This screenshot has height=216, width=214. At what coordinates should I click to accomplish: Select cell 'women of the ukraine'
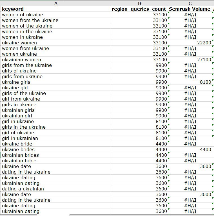56,26
